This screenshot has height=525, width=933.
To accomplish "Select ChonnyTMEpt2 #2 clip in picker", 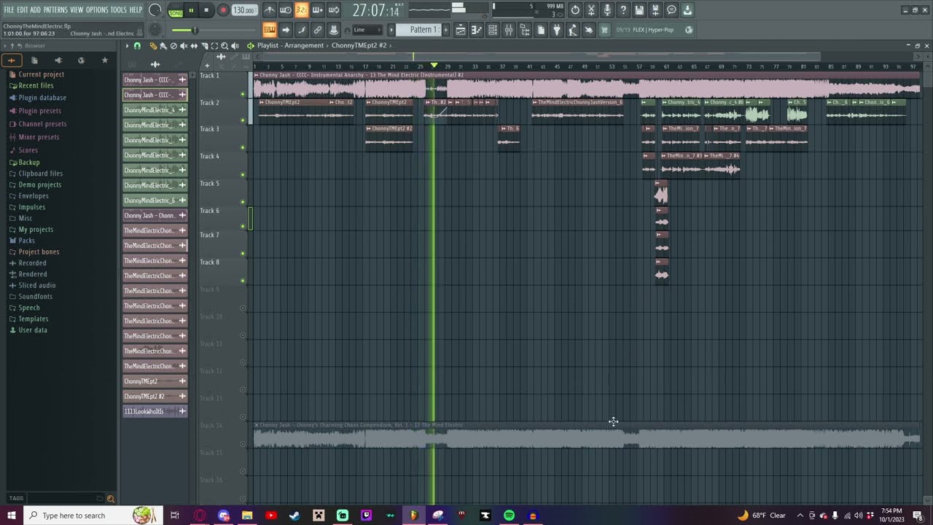I will 155,397.
